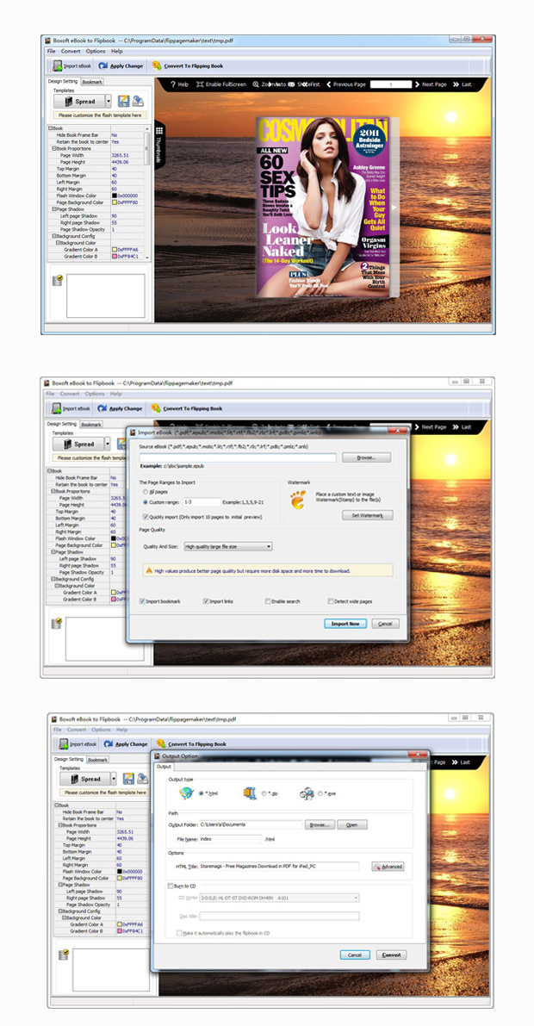Screen dimensions: 534x1026
Task: Click the warning icon in the page quality note
Action: [x=149, y=570]
